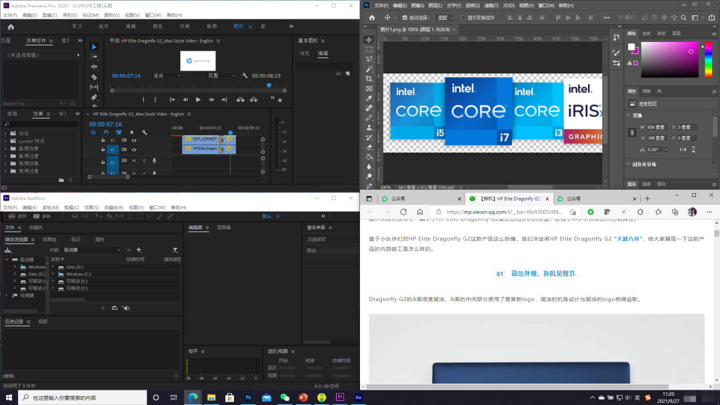
Task: Select the Selection tool in Premiere Pro
Action: coord(94,47)
